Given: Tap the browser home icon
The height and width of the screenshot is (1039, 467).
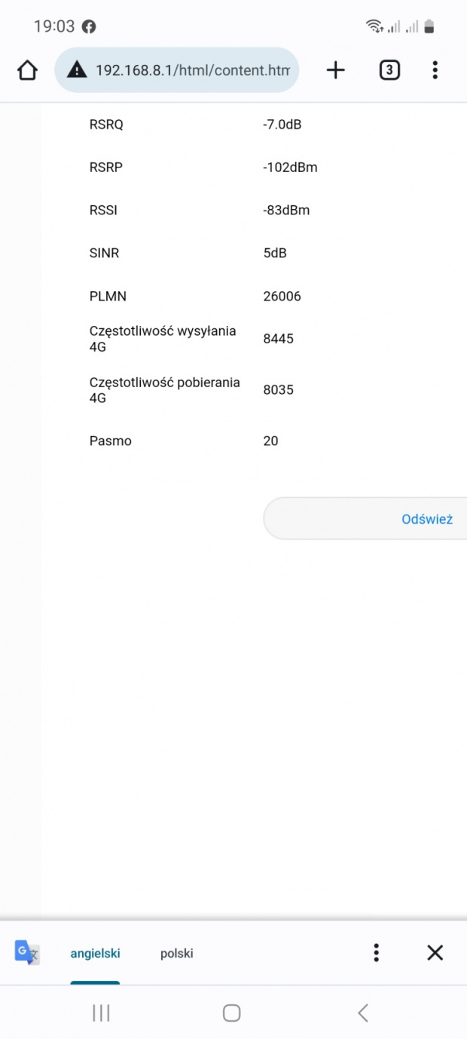Looking at the screenshot, I should pyautogui.click(x=27, y=71).
